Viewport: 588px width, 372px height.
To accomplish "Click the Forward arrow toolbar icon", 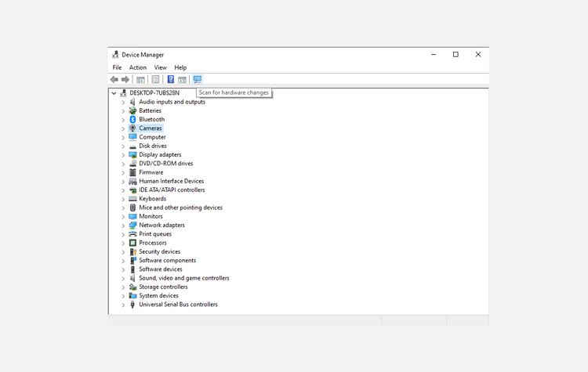I will point(125,79).
